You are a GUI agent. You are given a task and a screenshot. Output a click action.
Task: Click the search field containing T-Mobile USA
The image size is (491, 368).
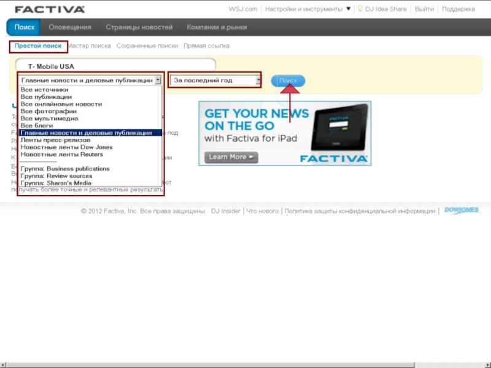(x=115, y=66)
